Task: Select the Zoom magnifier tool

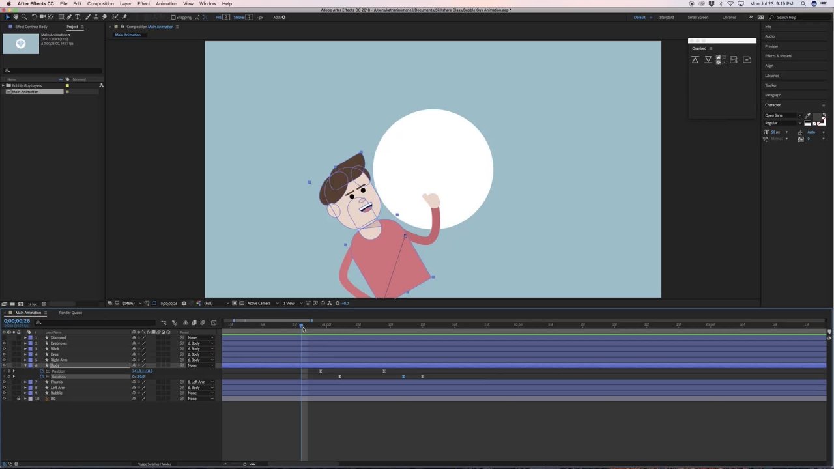Action: pyautogui.click(x=24, y=17)
